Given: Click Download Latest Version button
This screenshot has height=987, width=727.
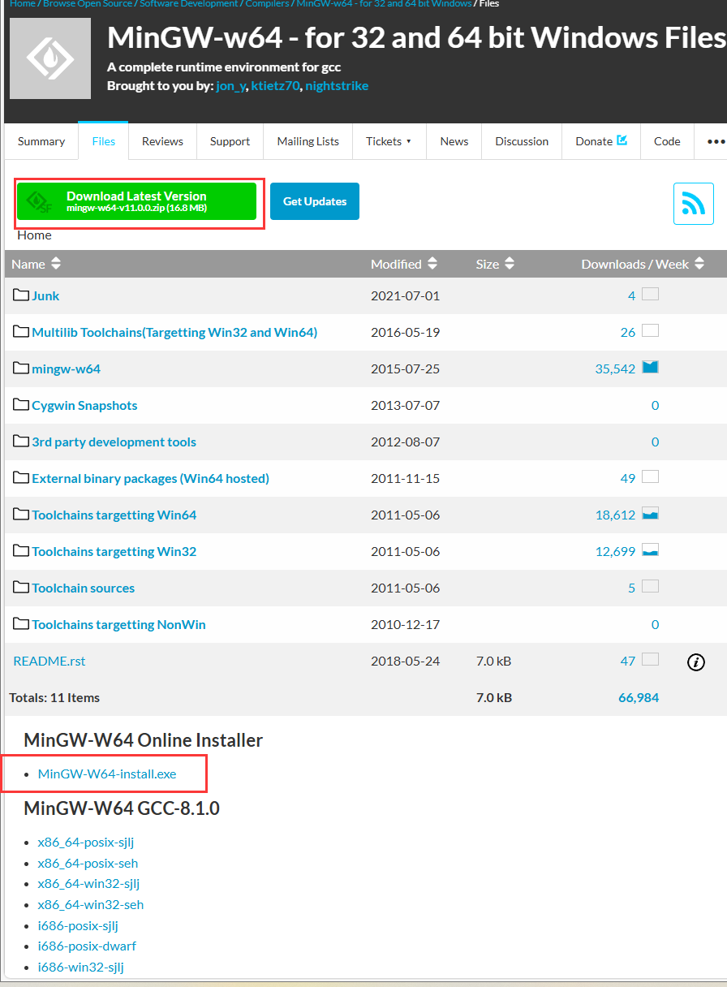Looking at the screenshot, I should [137, 201].
